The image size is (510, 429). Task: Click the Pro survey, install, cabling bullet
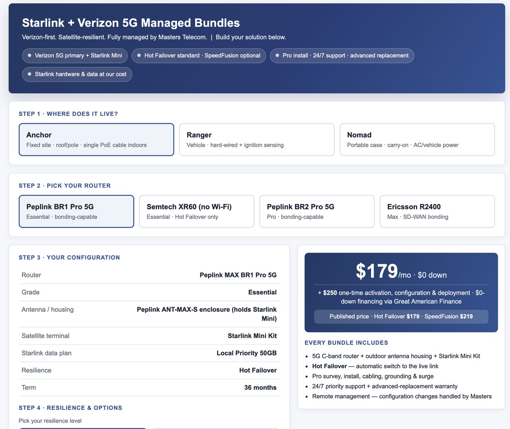pos(373,376)
